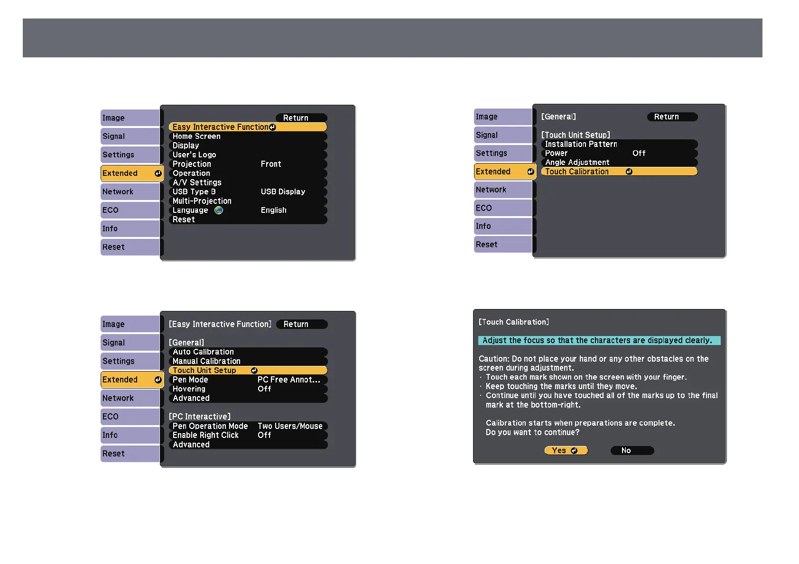
Task: Click enter icon on Extended tab, top-right menu
Action: [530, 172]
